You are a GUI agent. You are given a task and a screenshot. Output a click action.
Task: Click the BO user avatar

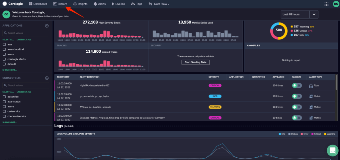[x=336, y=4]
